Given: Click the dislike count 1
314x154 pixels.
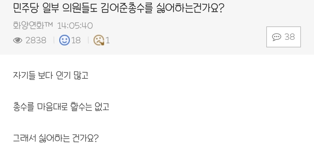Looking at the screenshot, I should [x=108, y=40].
